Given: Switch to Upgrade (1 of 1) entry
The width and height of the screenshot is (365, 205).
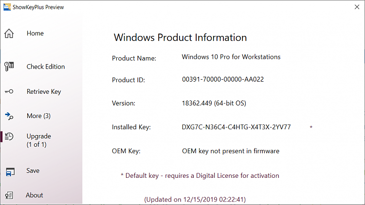Looking at the screenshot, I should pos(38,140).
